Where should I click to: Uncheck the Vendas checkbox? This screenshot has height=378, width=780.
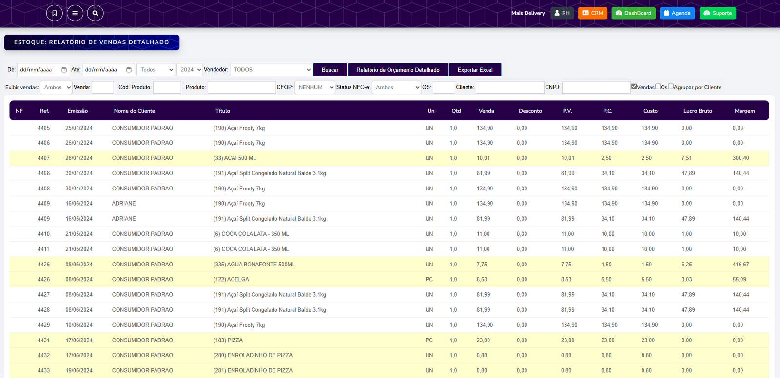634,86
